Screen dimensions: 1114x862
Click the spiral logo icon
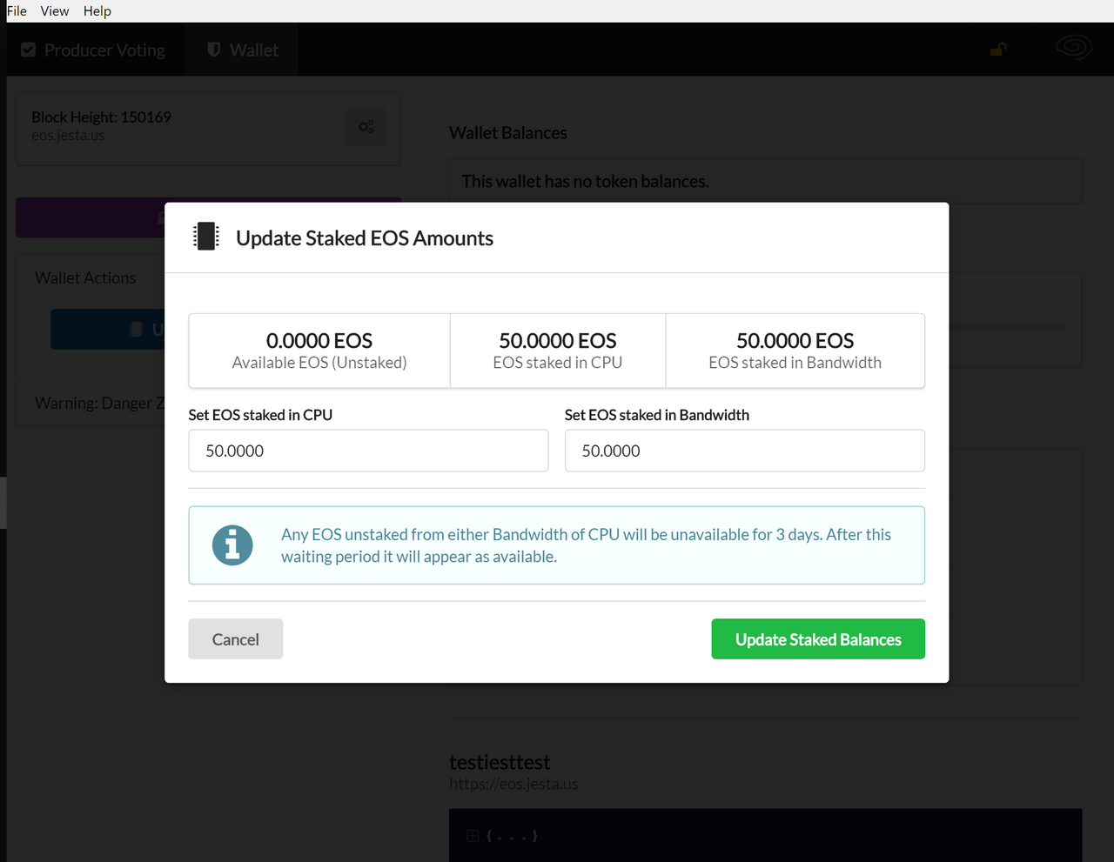point(1073,49)
